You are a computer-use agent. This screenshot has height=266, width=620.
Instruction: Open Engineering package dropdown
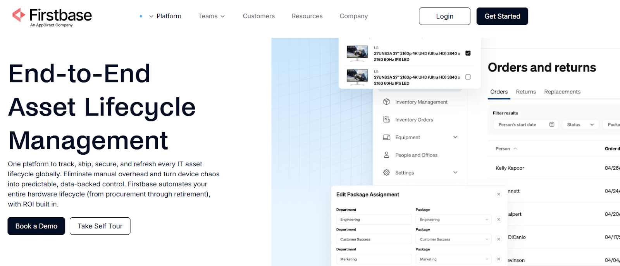(x=453, y=220)
